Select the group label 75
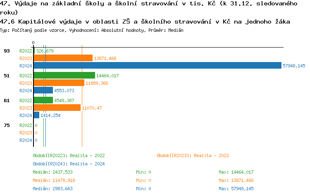 tap(7, 125)
